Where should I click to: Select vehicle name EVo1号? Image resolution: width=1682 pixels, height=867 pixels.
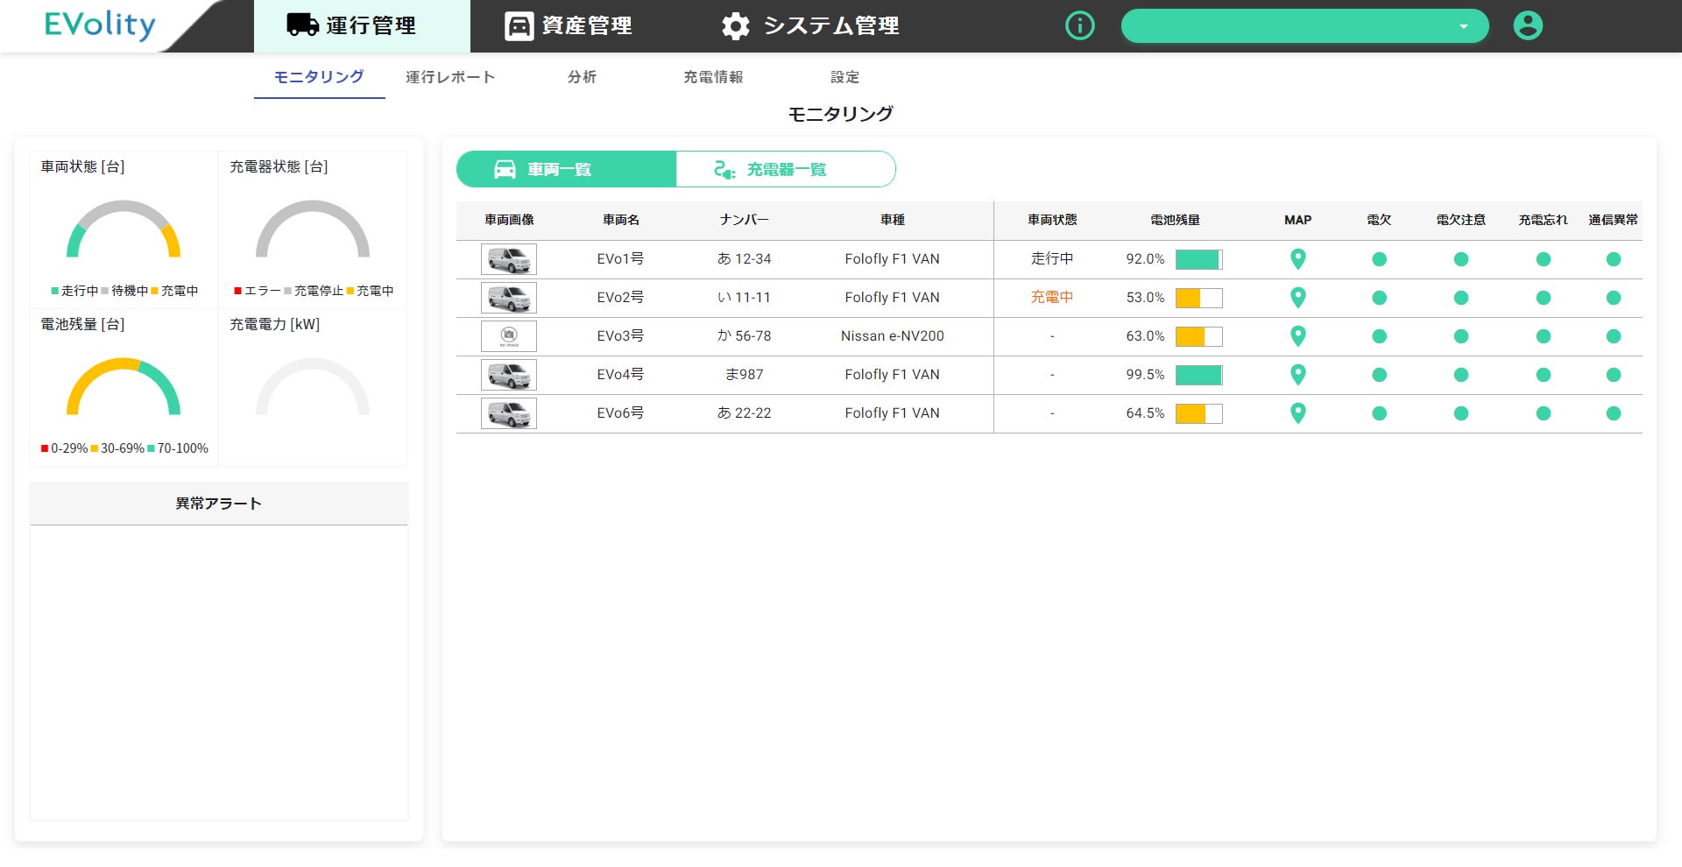[620, 259]
